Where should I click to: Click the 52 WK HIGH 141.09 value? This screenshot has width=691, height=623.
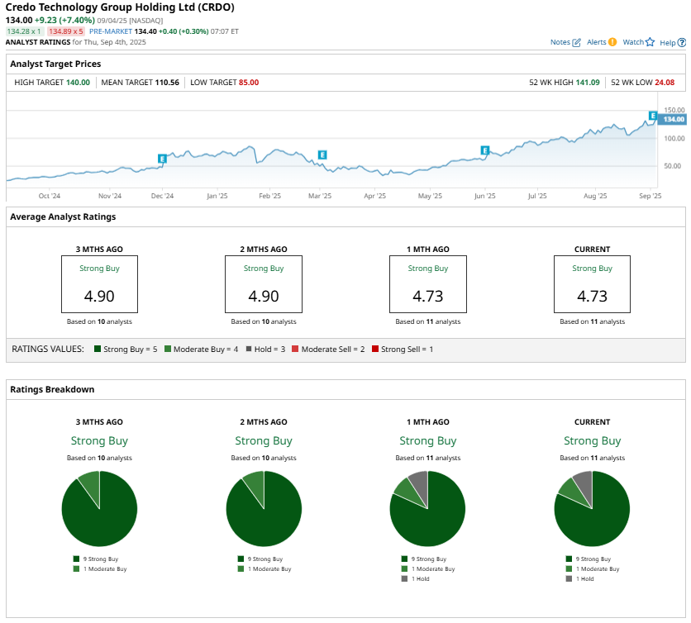pos(588,83)
